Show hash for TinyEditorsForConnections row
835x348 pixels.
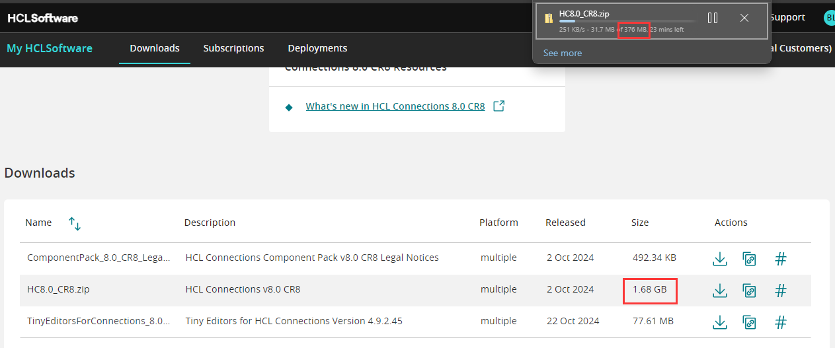(781, 322)
